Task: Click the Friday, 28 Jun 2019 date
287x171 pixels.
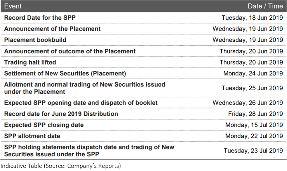Action: pos(256,114)
